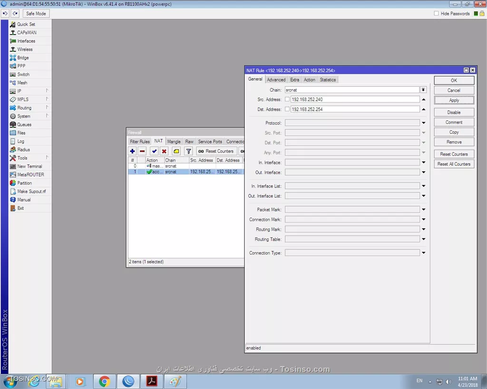Switch to the Advanced tab
Screen dimensions: 487x389
(x=276, y=80)
